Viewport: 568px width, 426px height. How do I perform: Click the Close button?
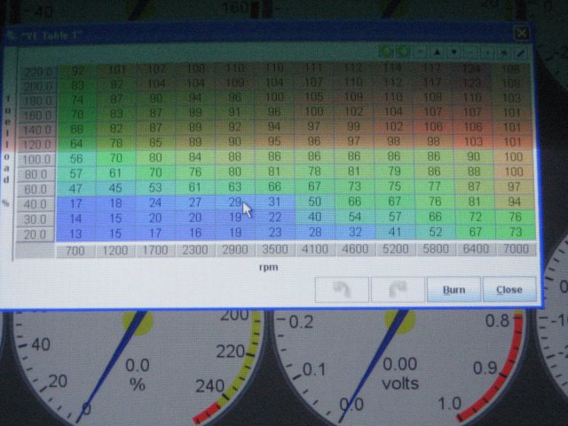tap(509, 289)
